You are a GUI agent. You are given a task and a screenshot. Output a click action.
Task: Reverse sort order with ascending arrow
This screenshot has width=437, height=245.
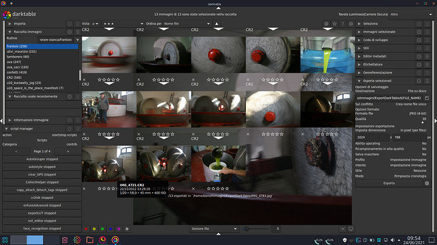(217, 24)
